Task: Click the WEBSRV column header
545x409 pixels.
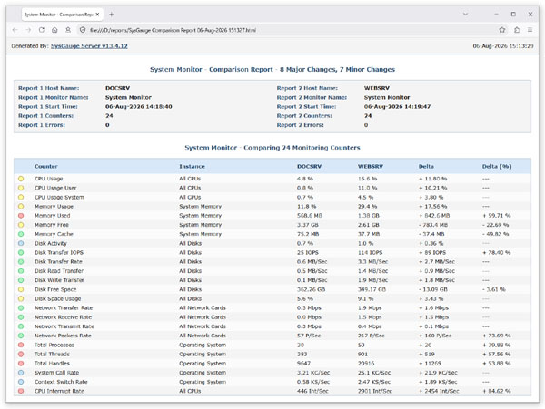Action: 371,166
